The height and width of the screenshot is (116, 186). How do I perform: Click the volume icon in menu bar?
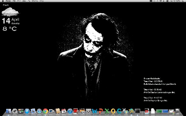tap(164, 1)
